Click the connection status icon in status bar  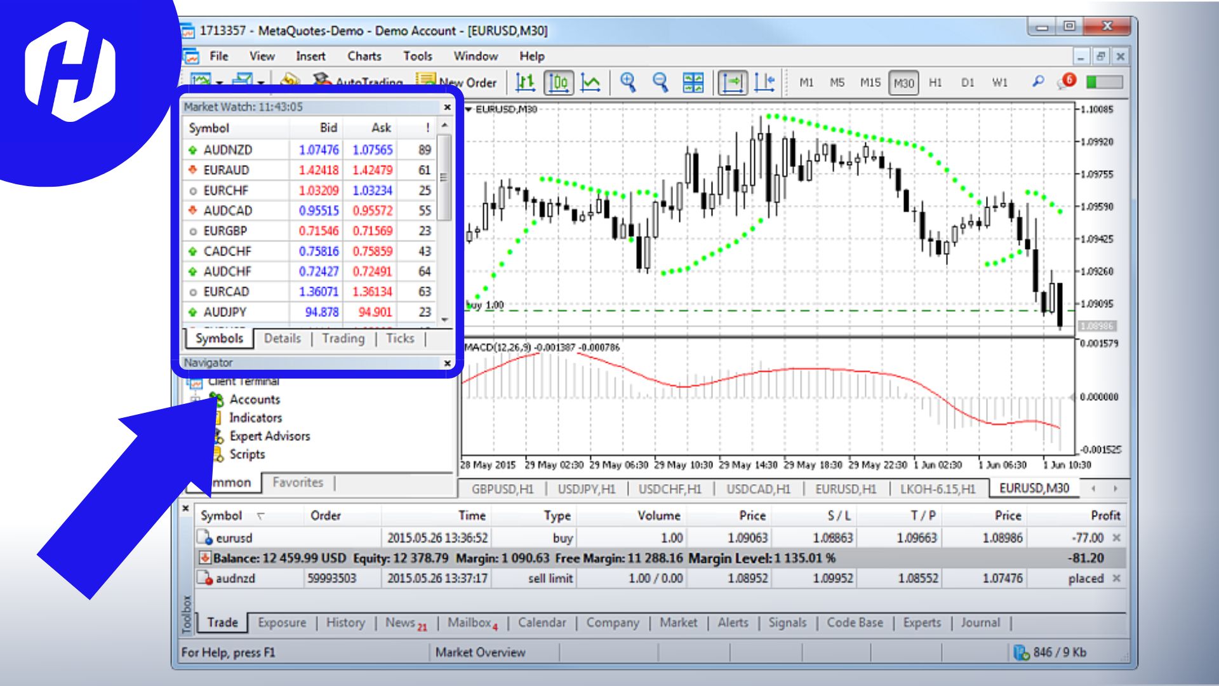pos(1021,652)
